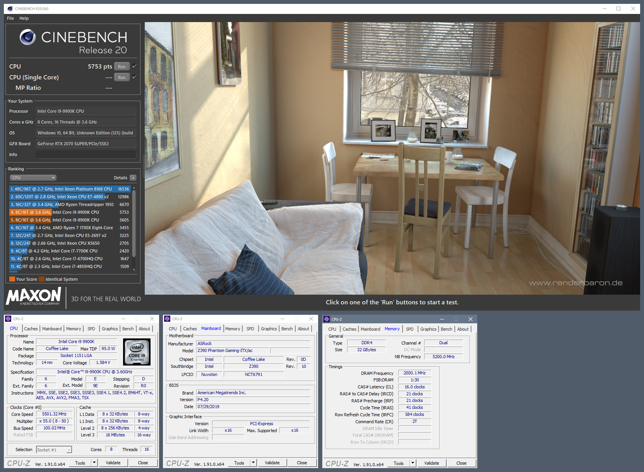This screenshot has height=472, width=644.
Task: Click the GFX Board field GeForce RTX 2070 SUPER
Action: coord(86,144)
